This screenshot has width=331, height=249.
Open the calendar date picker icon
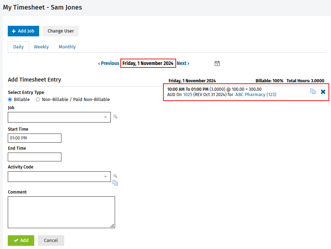pyautogui.click(x=217, y=63)
